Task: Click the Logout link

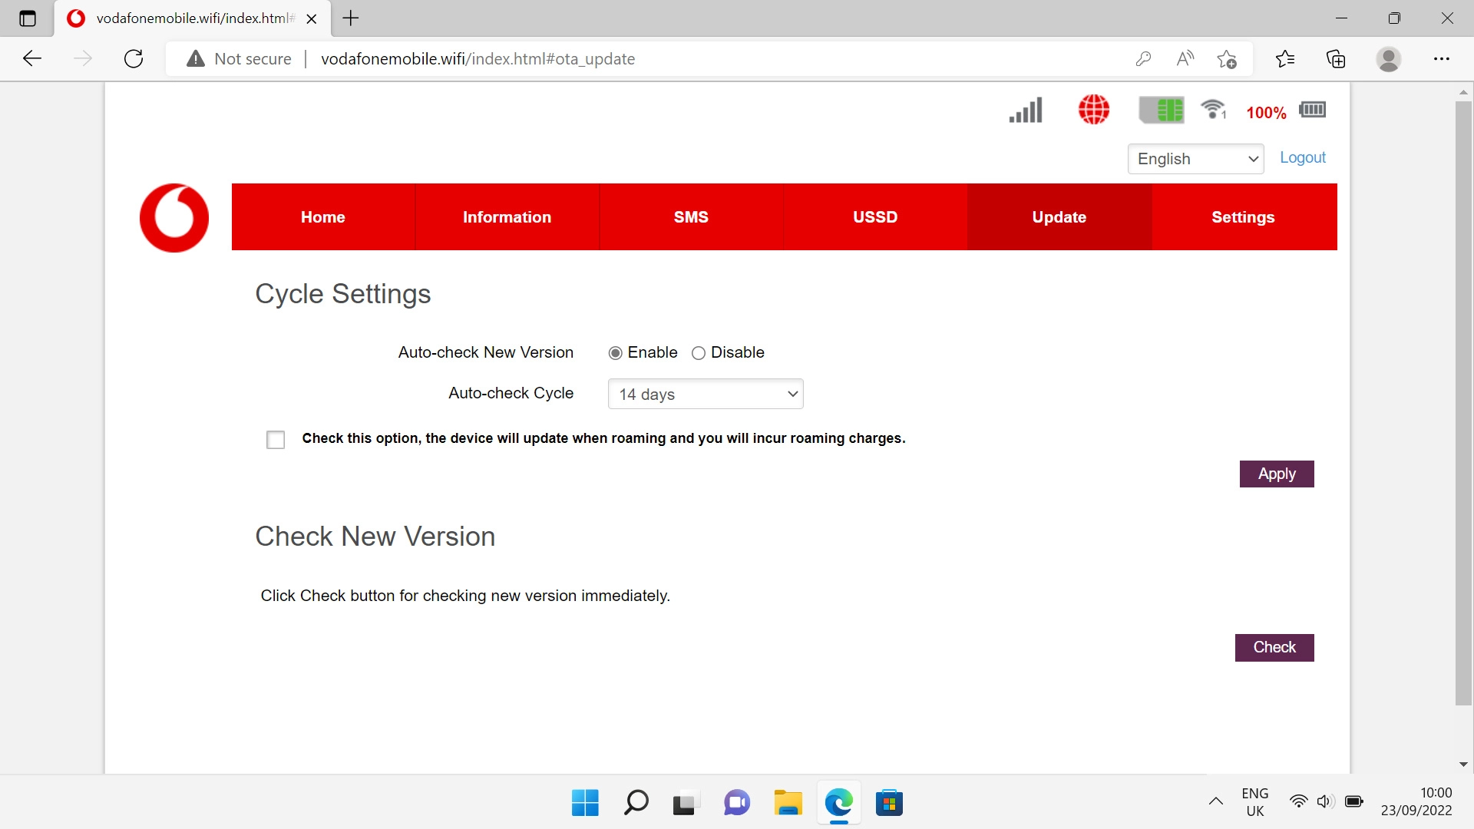Action: (1302, 157)
